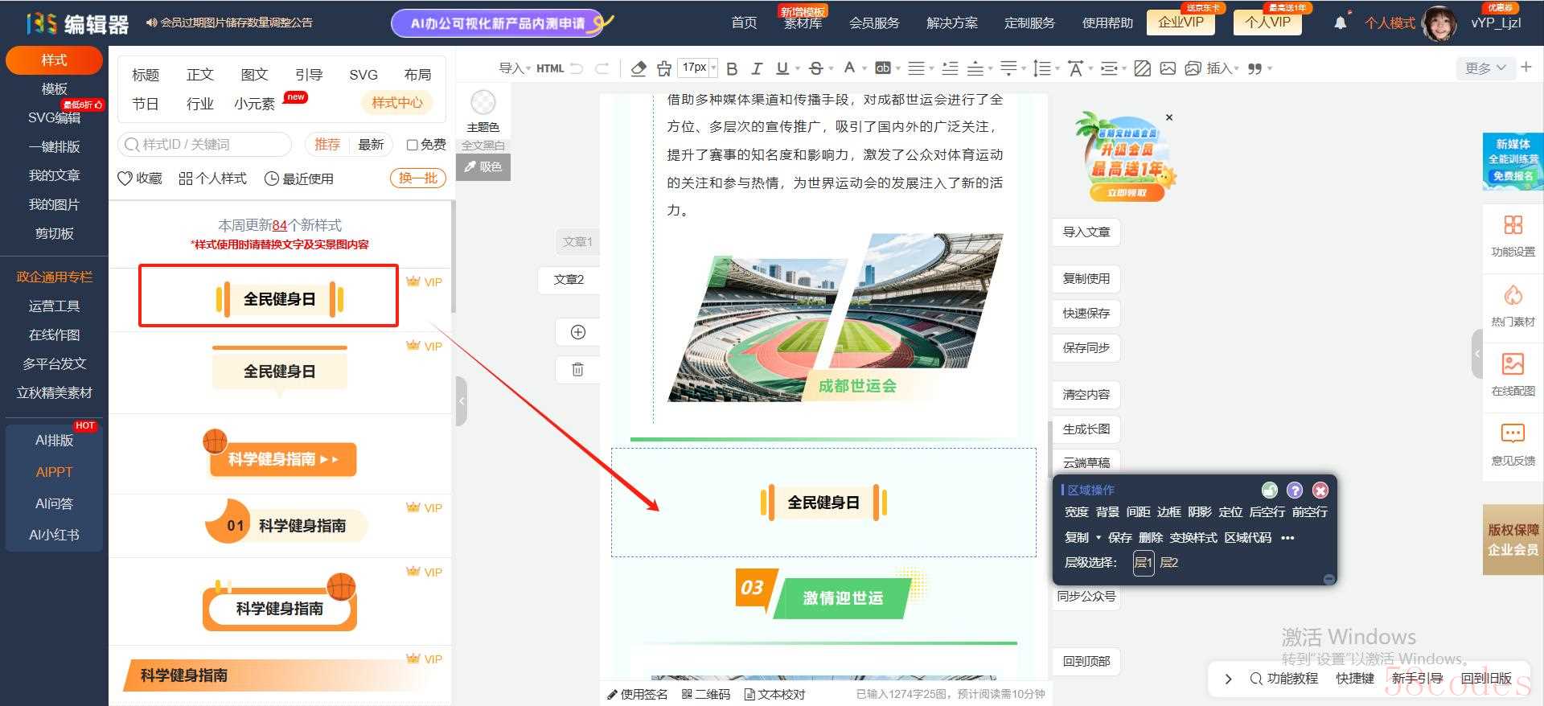The width and height of the screenshot is (1544, 706).
Task: Collapse the left style panel
Action: tap(461, 400)
